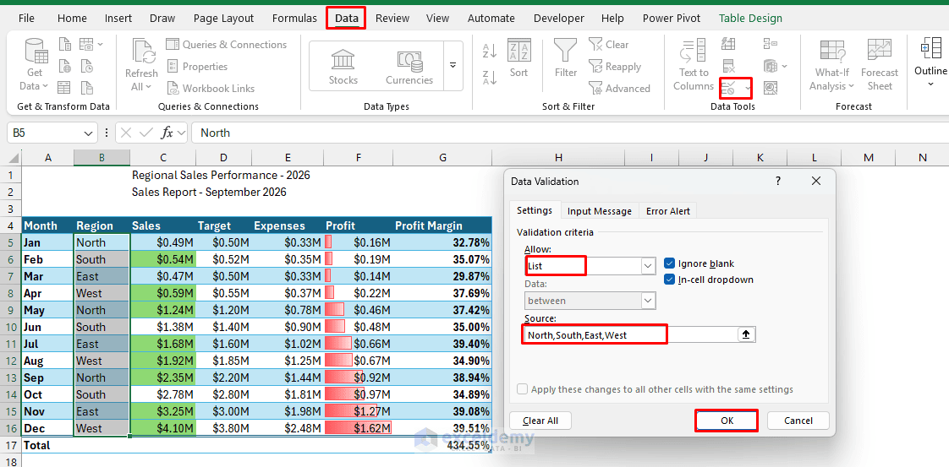Expand the Allow dropdown list
Viewport: 949px width, 467px height.
[x=648, y=266]
